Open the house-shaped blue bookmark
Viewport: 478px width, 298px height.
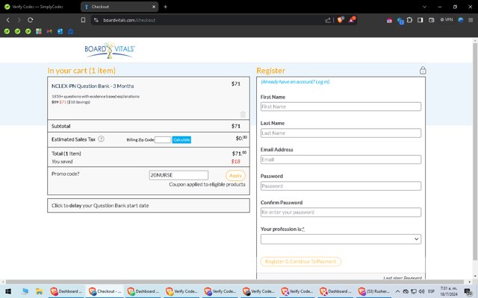point(70,31)
